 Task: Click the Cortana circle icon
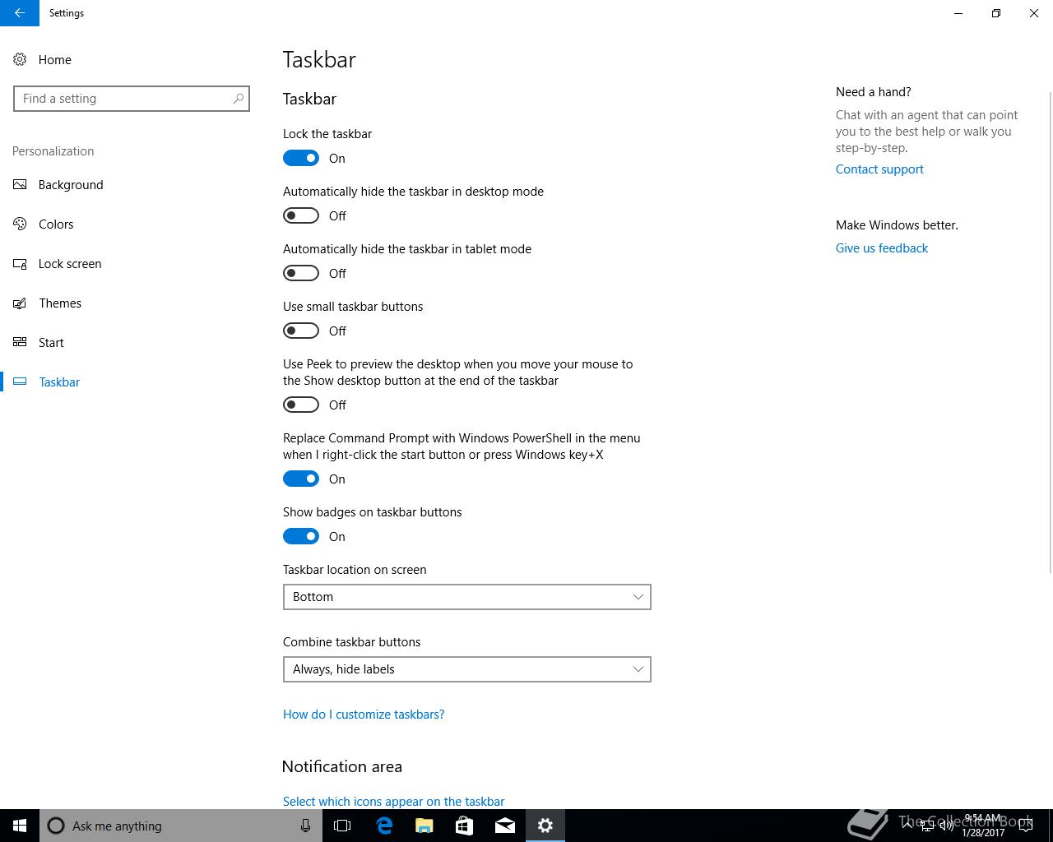(x=56, y=826)
